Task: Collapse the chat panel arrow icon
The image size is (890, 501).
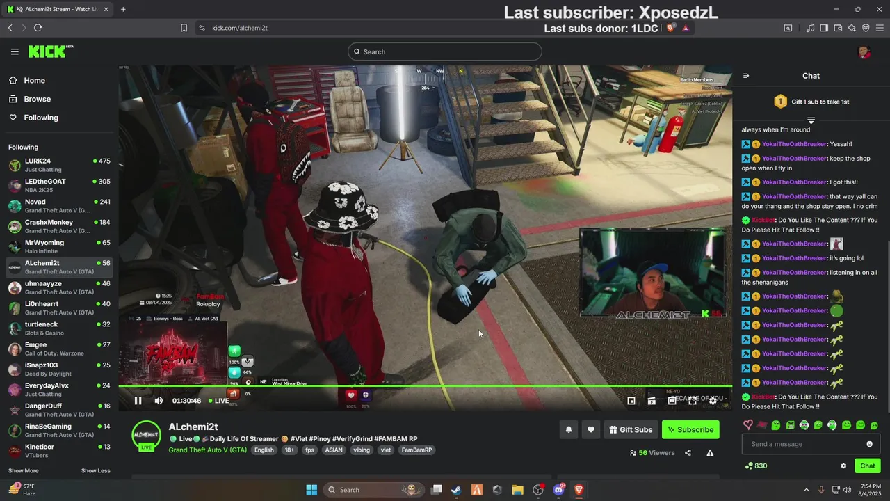Action: coord(746,76)
